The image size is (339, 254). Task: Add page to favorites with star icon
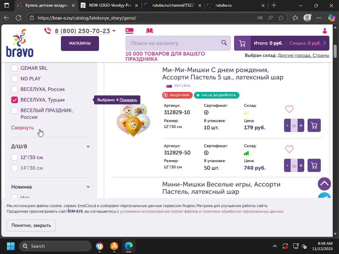coord(281,18)
